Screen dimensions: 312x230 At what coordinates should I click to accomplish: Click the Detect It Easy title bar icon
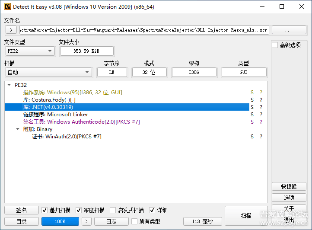coord(7,7)
